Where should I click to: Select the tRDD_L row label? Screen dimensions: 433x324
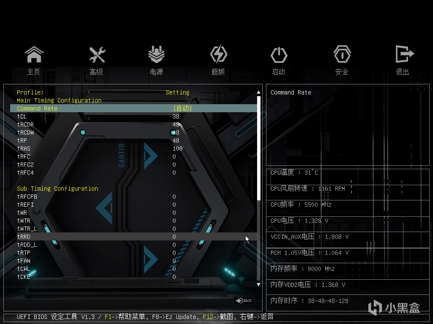(27, 245)
